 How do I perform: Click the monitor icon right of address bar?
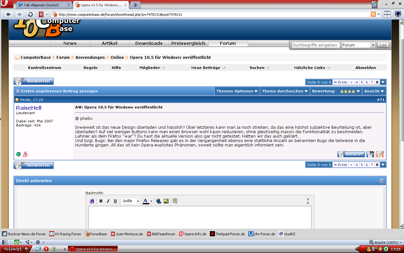coord(398,14)
